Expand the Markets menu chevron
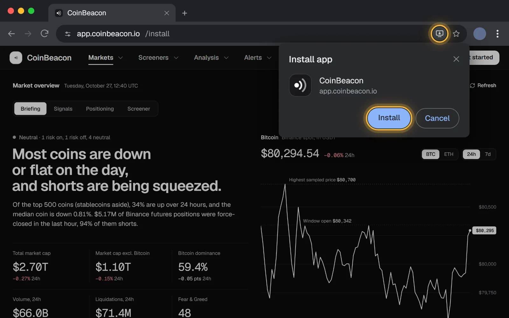The height and width of the screenshot is (318, 509). (x=121, y=58)
